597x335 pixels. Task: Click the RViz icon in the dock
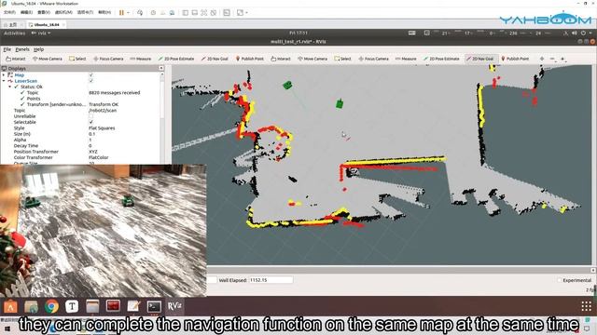point(174,306)
